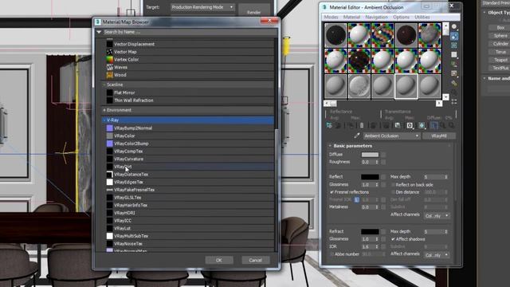Open the Material Editor Options icon in side toolbar
510x287 pixels.
(x=454, y=83)
